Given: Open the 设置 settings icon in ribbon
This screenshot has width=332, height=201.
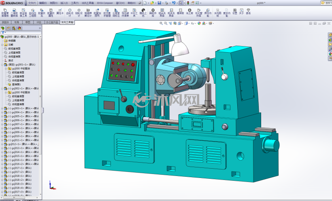Looking at the screenshot, I should [x=234, y=11].
